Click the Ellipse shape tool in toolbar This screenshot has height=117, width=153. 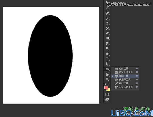[107, 69]
